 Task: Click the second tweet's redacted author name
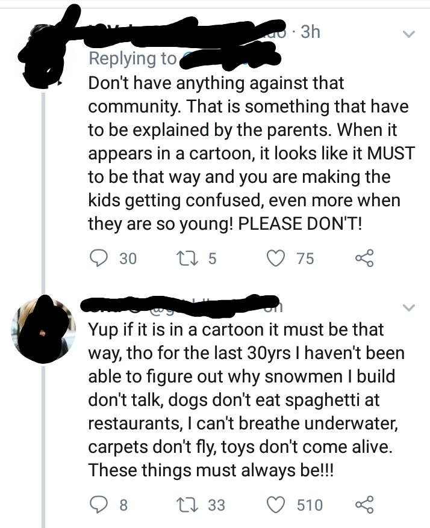(181, 304)
